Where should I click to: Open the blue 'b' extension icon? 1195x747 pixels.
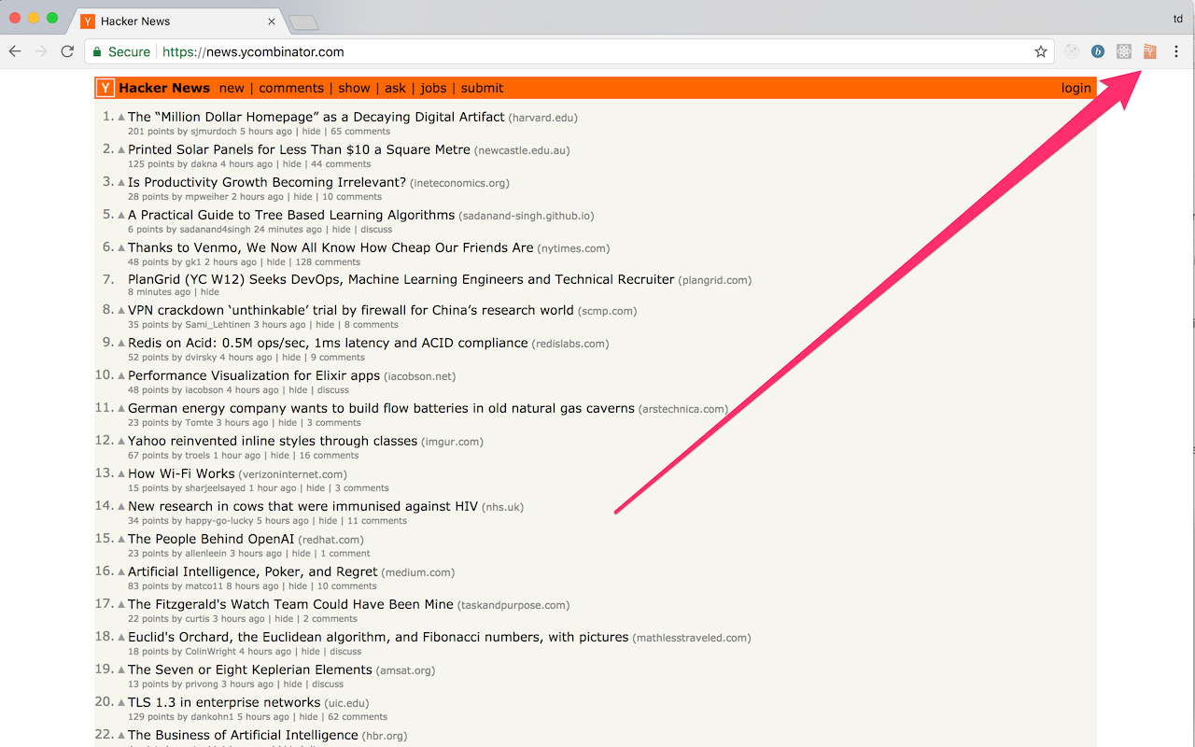pos(1098,52)
